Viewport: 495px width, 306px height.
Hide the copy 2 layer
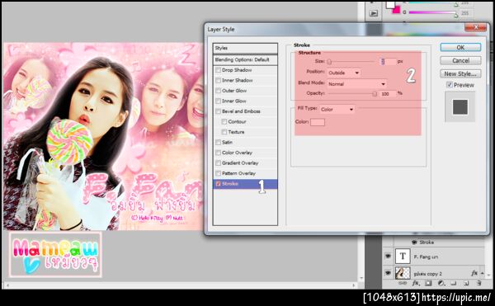[388, 272]
